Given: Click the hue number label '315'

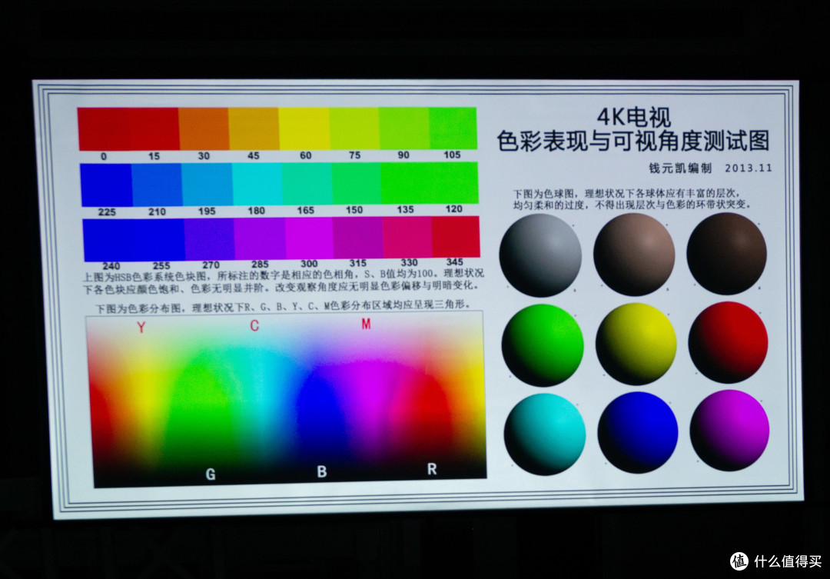Looking at the screenshot, I should coord(358,263).
